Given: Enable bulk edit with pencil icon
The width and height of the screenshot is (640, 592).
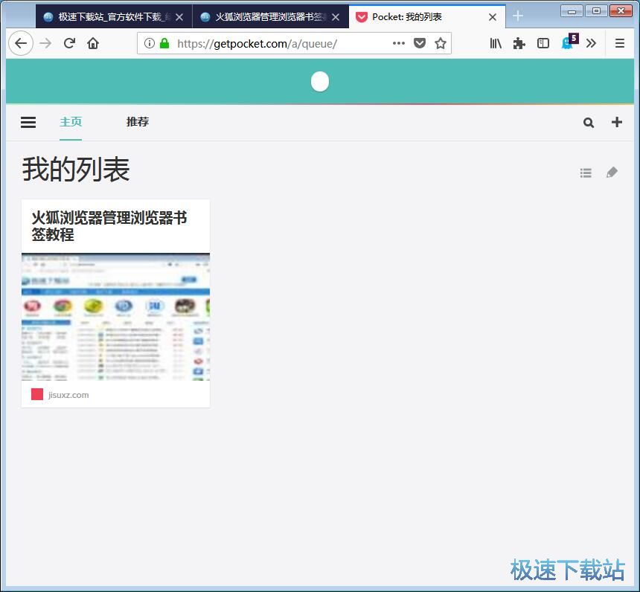Looking at the screenshot, I should 612,173.
